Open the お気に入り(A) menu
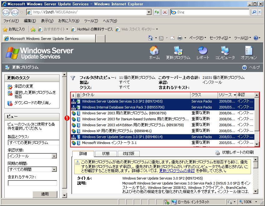The image size is (265, 206). tap(69, 21)
